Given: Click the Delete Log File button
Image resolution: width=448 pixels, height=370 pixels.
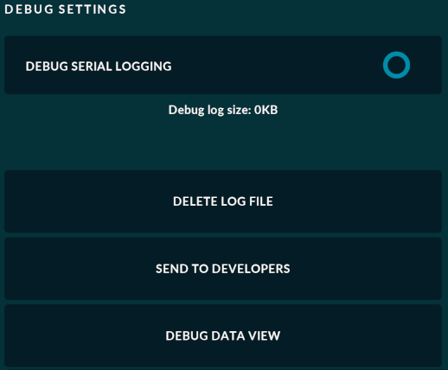Looking at the screenshot, I should (223, 201).
